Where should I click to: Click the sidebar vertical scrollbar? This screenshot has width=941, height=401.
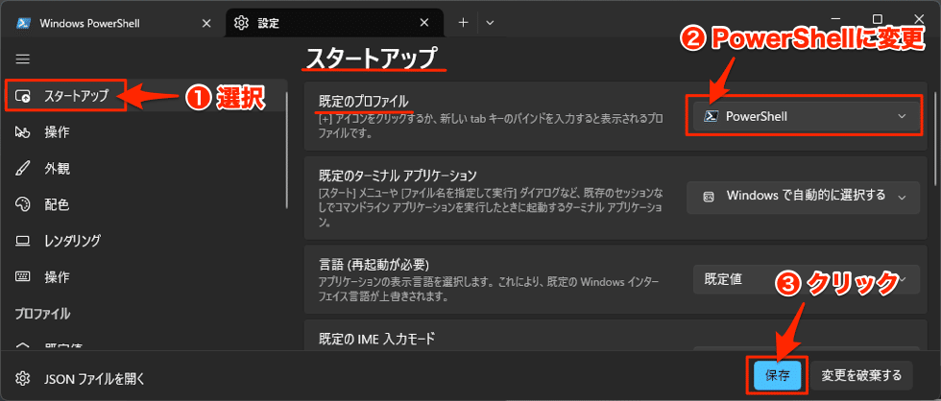(x=287, y=150)
